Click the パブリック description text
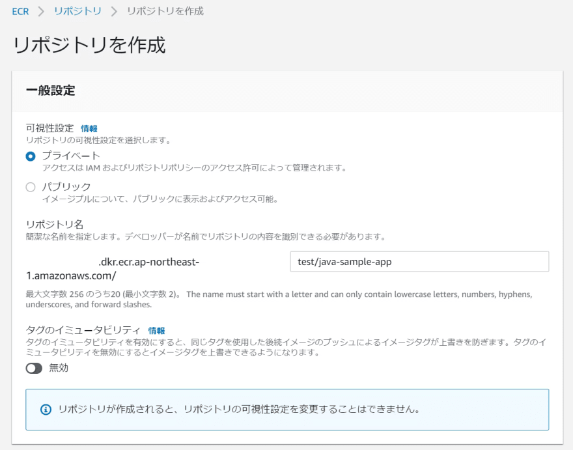573x450 pixels. tap(160, 199)
